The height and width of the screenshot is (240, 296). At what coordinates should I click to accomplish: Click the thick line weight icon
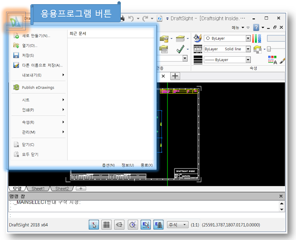click(198, 60)
